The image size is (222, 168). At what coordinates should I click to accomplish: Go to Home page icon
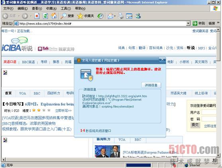(x=54, y=16)
